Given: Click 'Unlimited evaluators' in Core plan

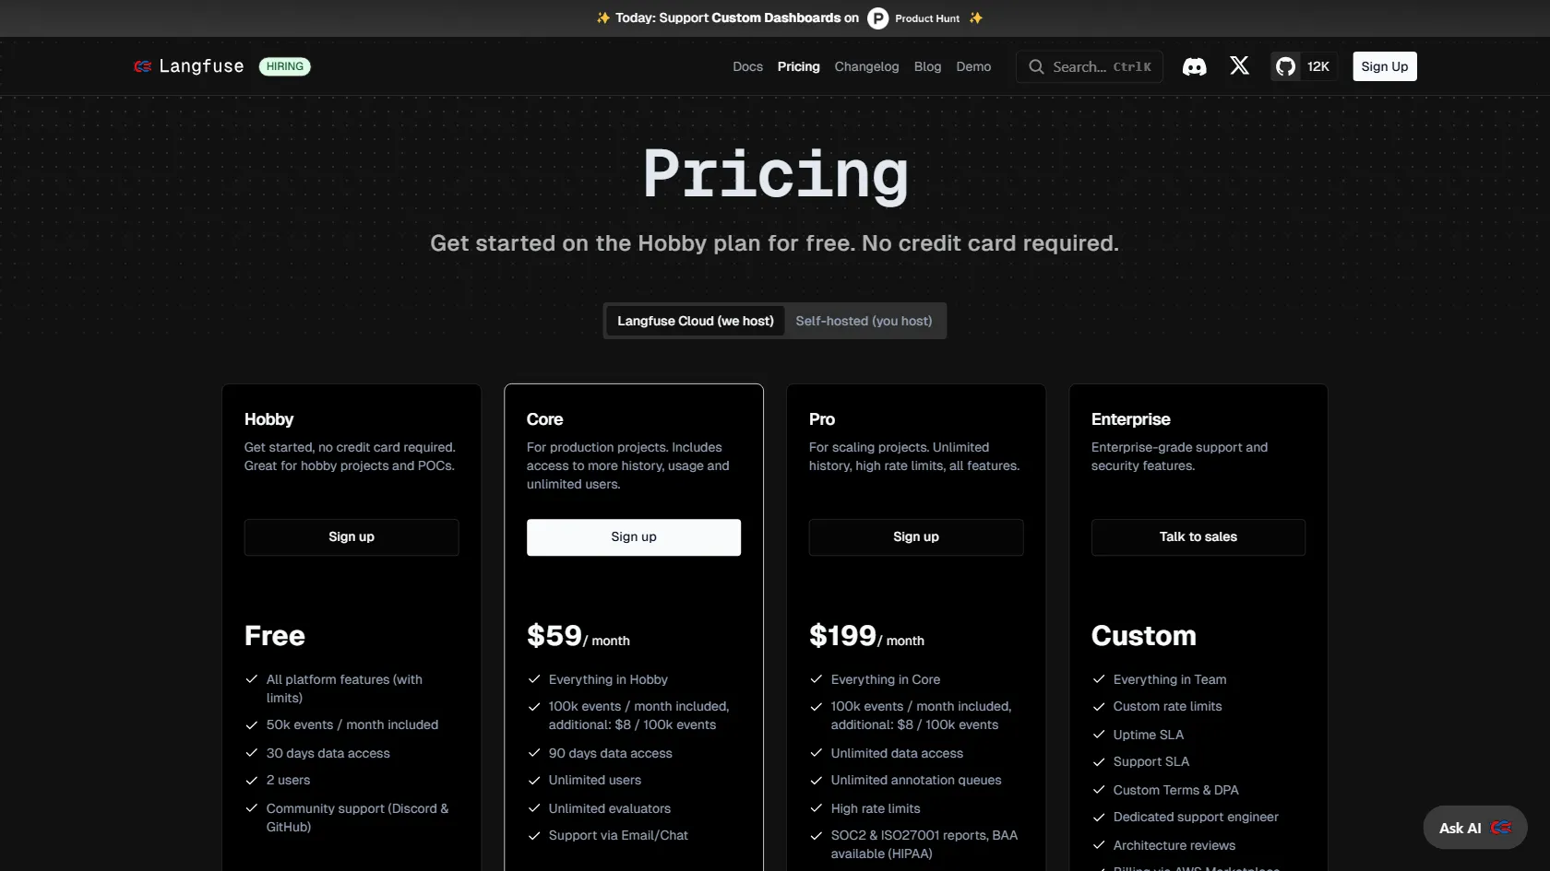Looking at the screenshot, I should [x=610, y=809].
